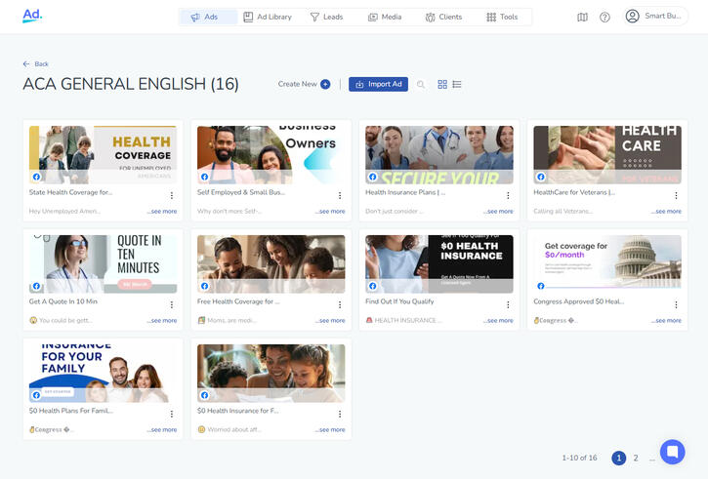This screenshot has width=708, height=479.
Task: Open Get coverage for $0/month thumbnail
Action: 607,263
